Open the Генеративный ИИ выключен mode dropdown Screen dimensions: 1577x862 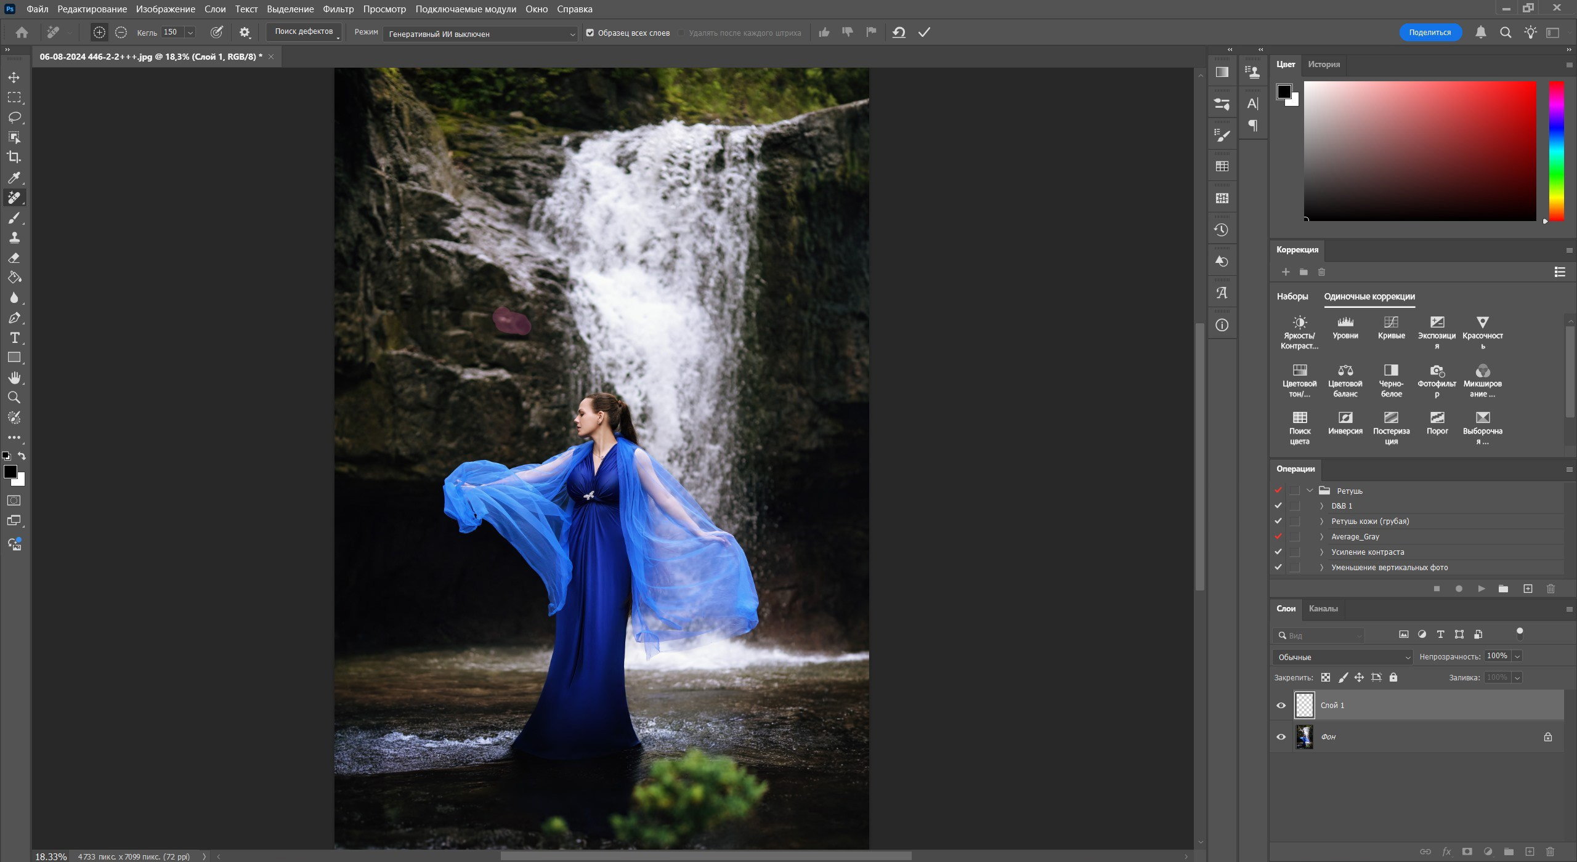click(480, 34)
